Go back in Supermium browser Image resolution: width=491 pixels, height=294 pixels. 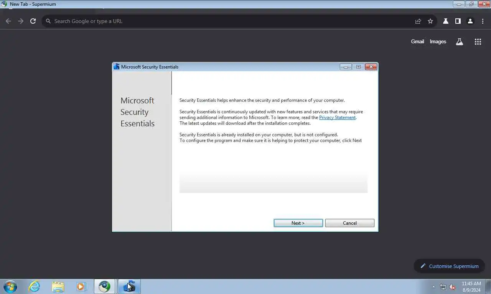tap(8, 21)
